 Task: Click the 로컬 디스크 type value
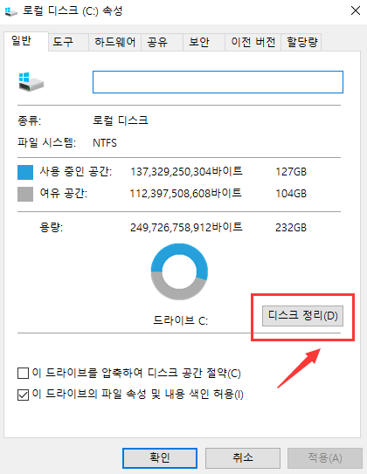click(121, 120)
